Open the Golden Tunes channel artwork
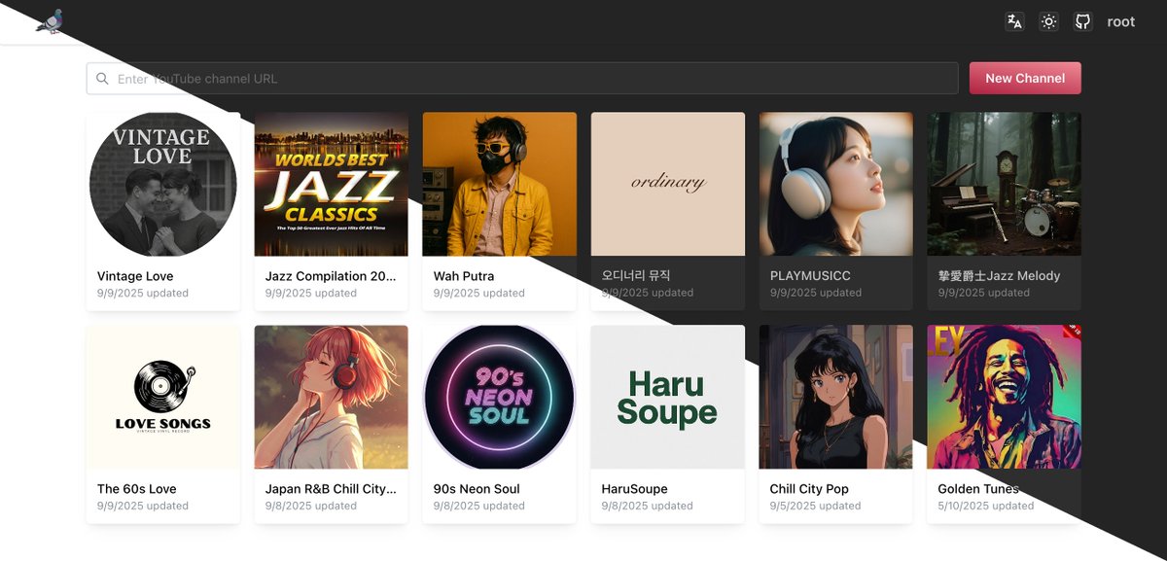1167x561 pixels. click(1004, 397)
